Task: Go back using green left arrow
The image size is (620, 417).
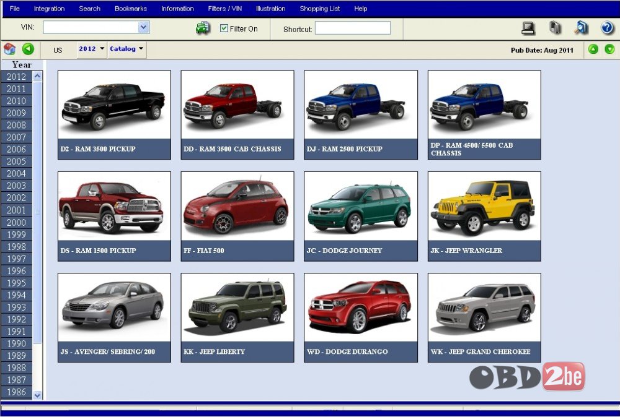Action: [28, 49]
